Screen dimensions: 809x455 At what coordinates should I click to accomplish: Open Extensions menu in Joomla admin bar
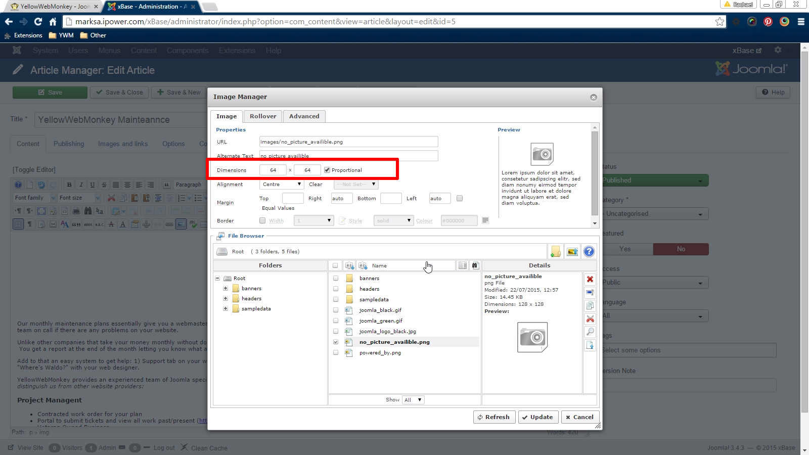[x=237, y=51]
